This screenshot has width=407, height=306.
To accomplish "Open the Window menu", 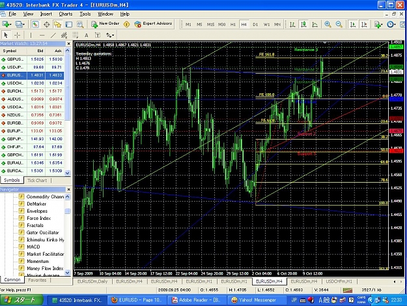I will pos(105,14).
